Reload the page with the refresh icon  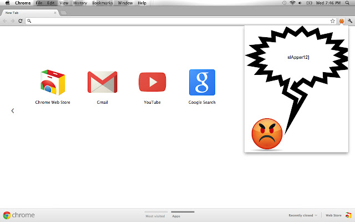pyautogui.click(x=21, y=21)
